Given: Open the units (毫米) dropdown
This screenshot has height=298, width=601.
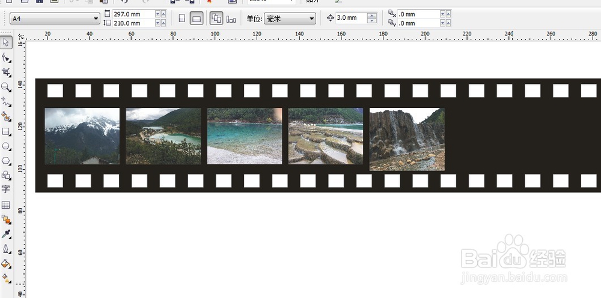Looking at the screenshot, I should click(x=290, y=18).
